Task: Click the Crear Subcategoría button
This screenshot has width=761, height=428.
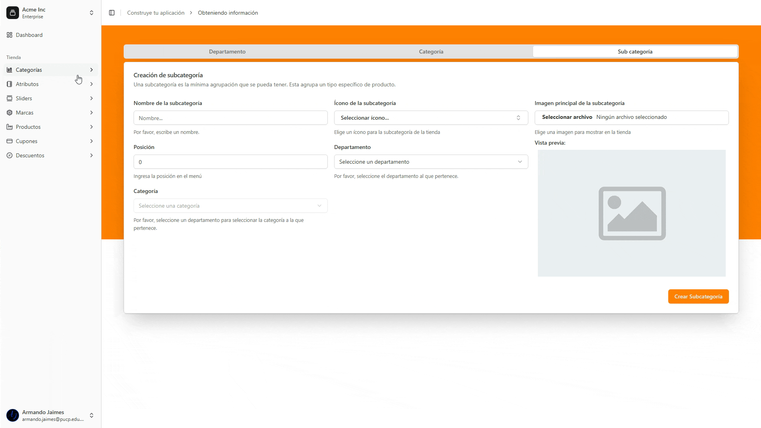Action: click(698, 296)
